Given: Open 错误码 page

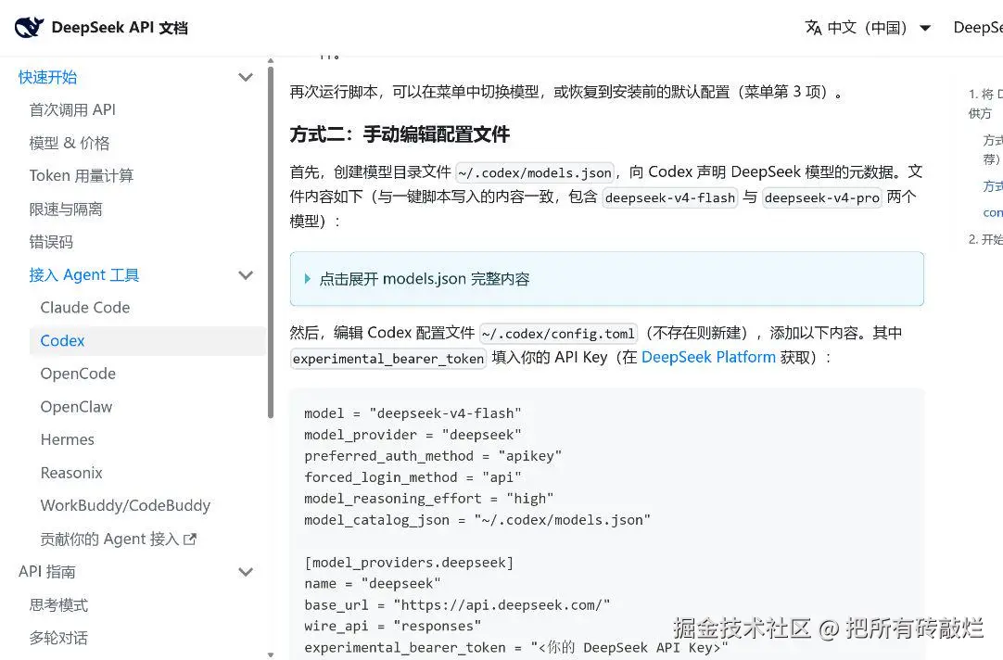Looking at the screenshot, I should pyautogui.click(x=51, y=242).
